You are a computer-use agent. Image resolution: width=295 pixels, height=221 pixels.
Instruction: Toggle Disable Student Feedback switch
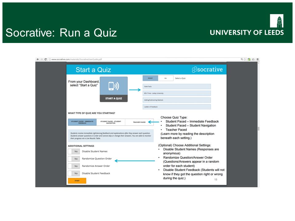74,173
